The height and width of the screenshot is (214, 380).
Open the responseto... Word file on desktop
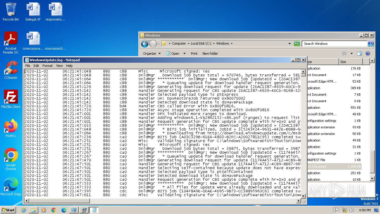[x=55, y=12]
